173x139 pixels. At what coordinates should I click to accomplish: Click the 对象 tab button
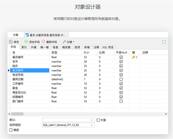pos(16,35)
